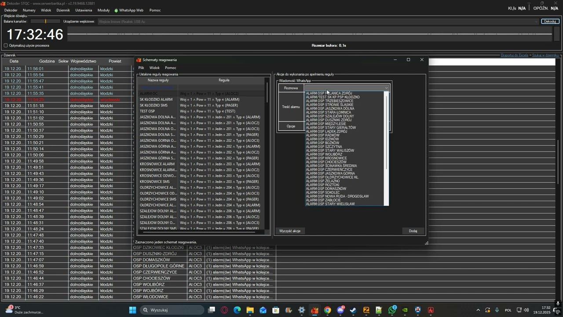Screen dimensions: 563x317
Task: Open Google Chrome from the taskbar
Action: [x=327, y=310]
